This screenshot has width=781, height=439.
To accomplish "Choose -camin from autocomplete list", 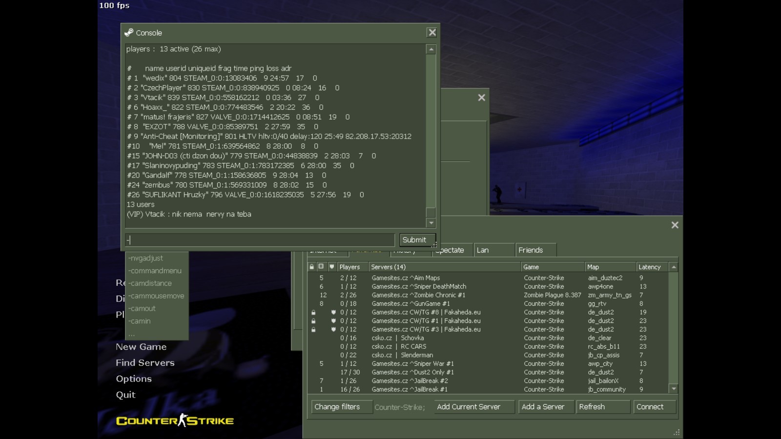I will coord(157,321).
